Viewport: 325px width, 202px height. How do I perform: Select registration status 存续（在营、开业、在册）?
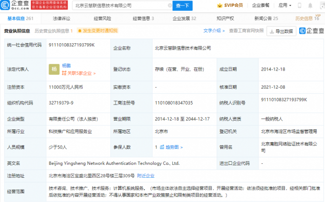click(x=180, y=70)
